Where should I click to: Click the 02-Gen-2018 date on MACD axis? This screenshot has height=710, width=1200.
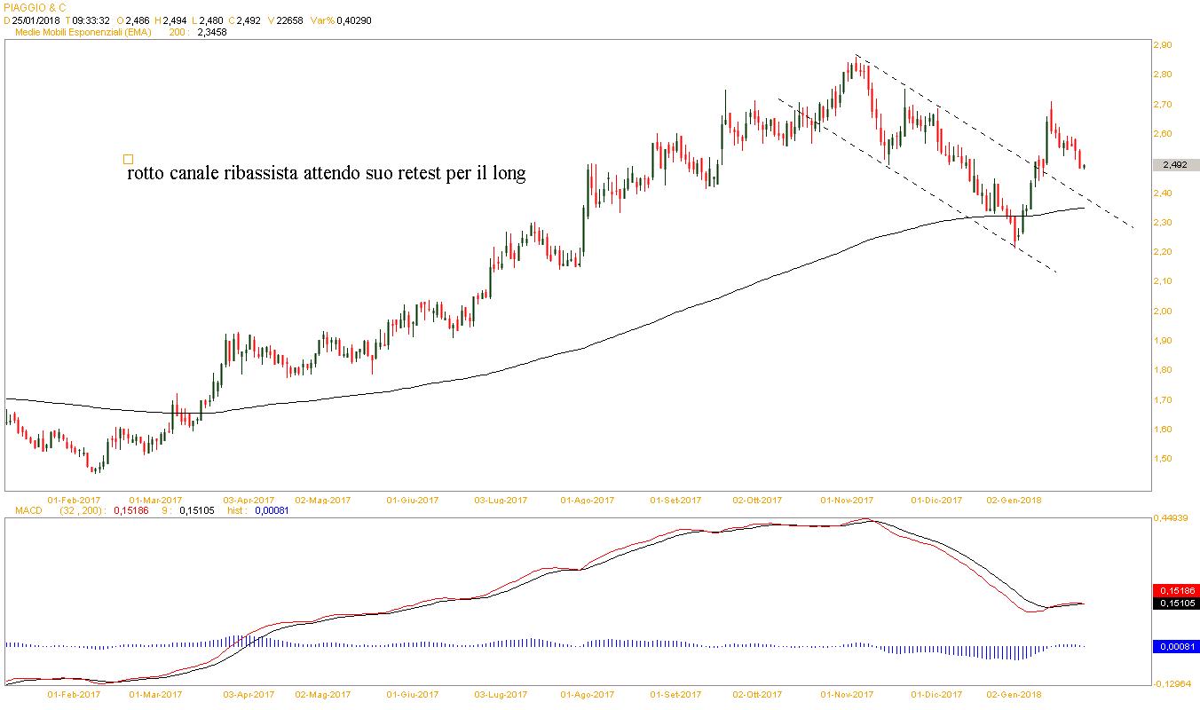(1015, 695)
